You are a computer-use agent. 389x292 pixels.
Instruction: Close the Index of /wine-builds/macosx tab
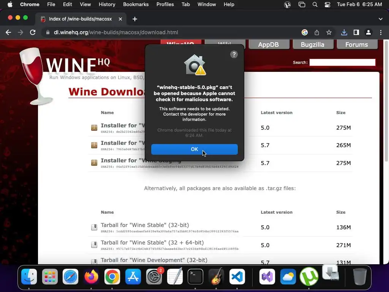pos(120,19)
